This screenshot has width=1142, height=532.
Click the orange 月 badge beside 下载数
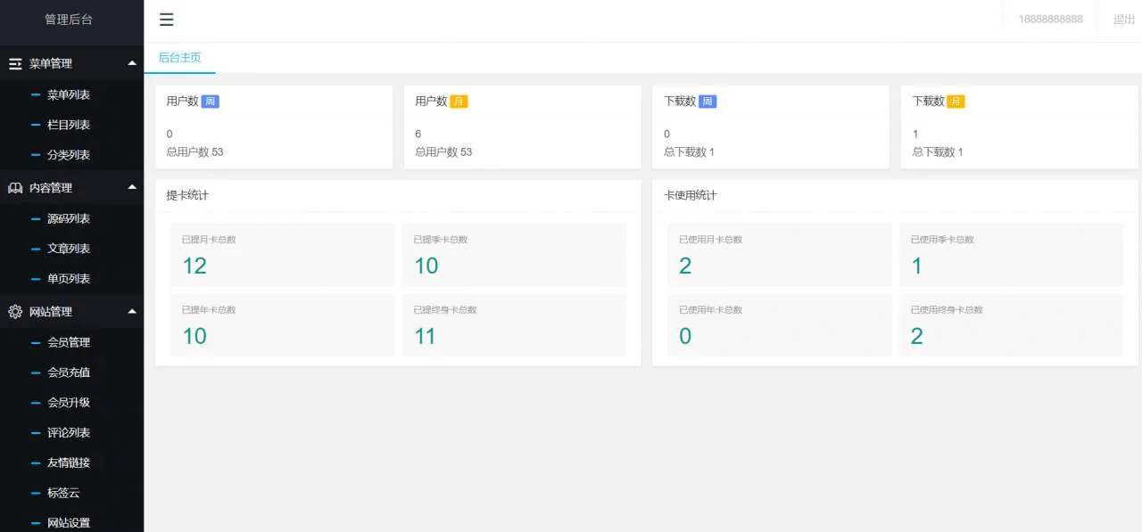point(956,102)
